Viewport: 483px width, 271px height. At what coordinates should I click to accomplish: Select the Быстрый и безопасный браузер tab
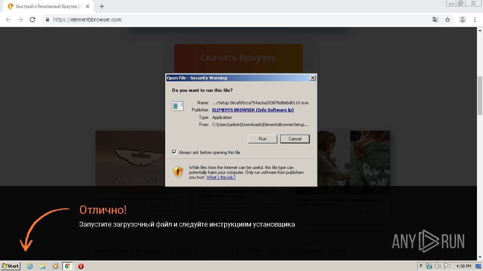(48, 6)
